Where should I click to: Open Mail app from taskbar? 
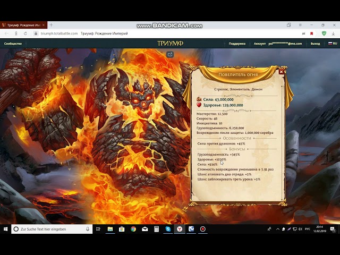coord(145,229)
